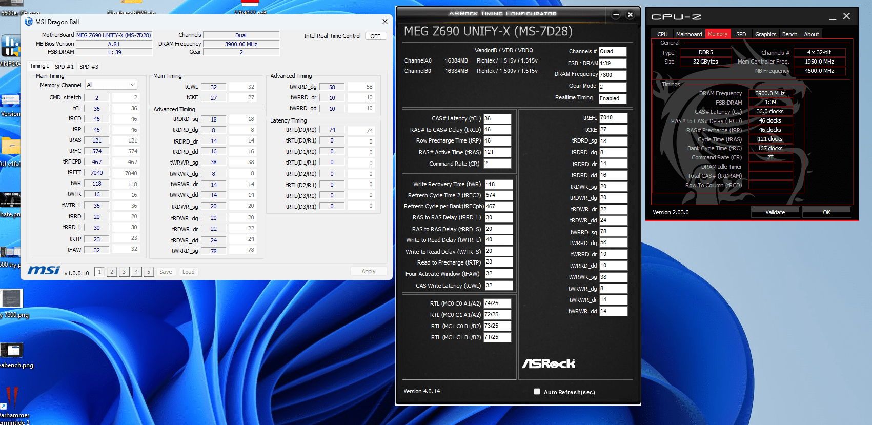Click RTL (MC0 C0 A1/A2) field in ASRock

[497, 303]
